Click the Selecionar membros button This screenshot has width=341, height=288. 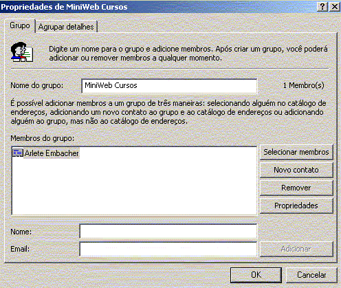[296, 152]
